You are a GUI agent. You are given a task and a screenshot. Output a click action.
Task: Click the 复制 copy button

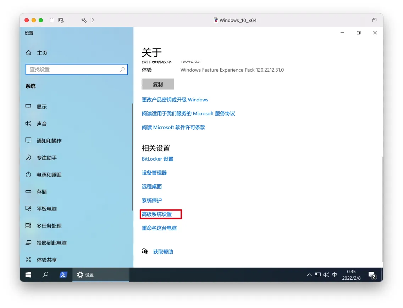(158, 84)
